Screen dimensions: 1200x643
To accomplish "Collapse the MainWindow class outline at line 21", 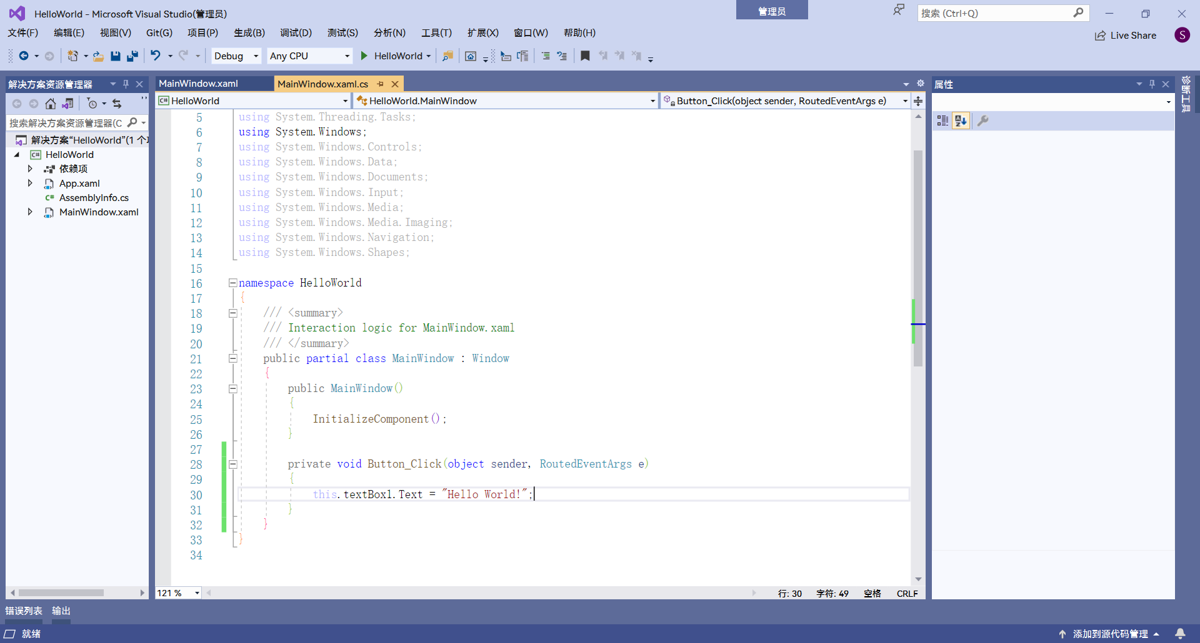I will 232,358.
